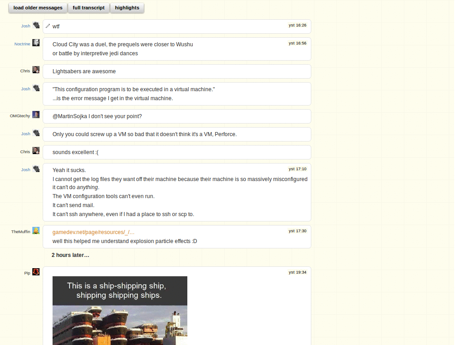Click '...is the error message I get' line
Image resolution: width=460 pixels, height=345 pixels.
[113, 98]
